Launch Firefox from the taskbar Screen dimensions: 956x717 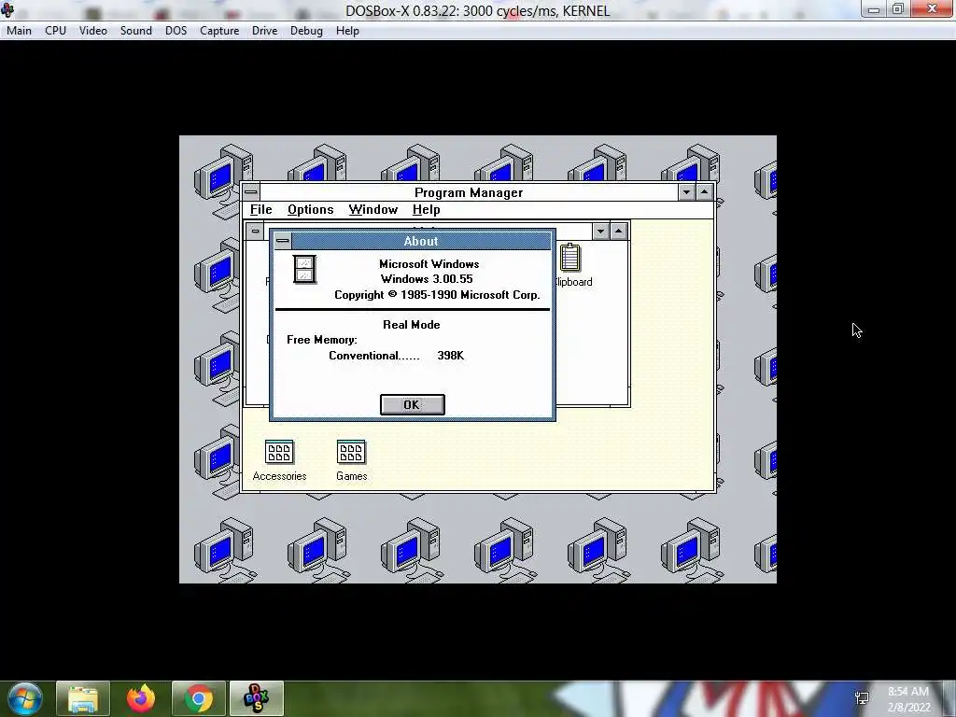tap(141, 698)
